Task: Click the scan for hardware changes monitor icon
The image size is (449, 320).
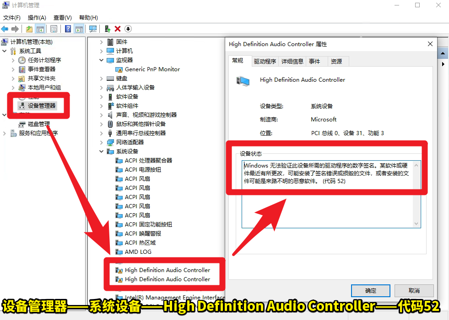Action: click(x=93, y=29)
